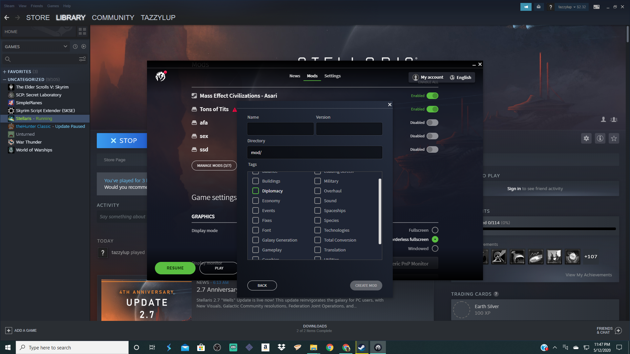Close the mod creation dialog with X
The width and height of the screenshot is (630, 354).
390,105
